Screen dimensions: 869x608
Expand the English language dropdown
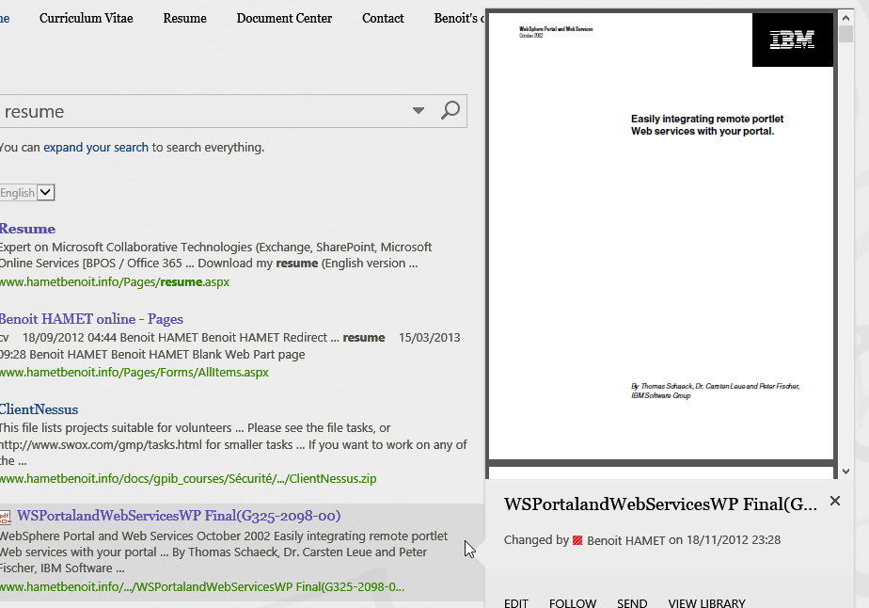pyautogui.click(x=46, y=193)
